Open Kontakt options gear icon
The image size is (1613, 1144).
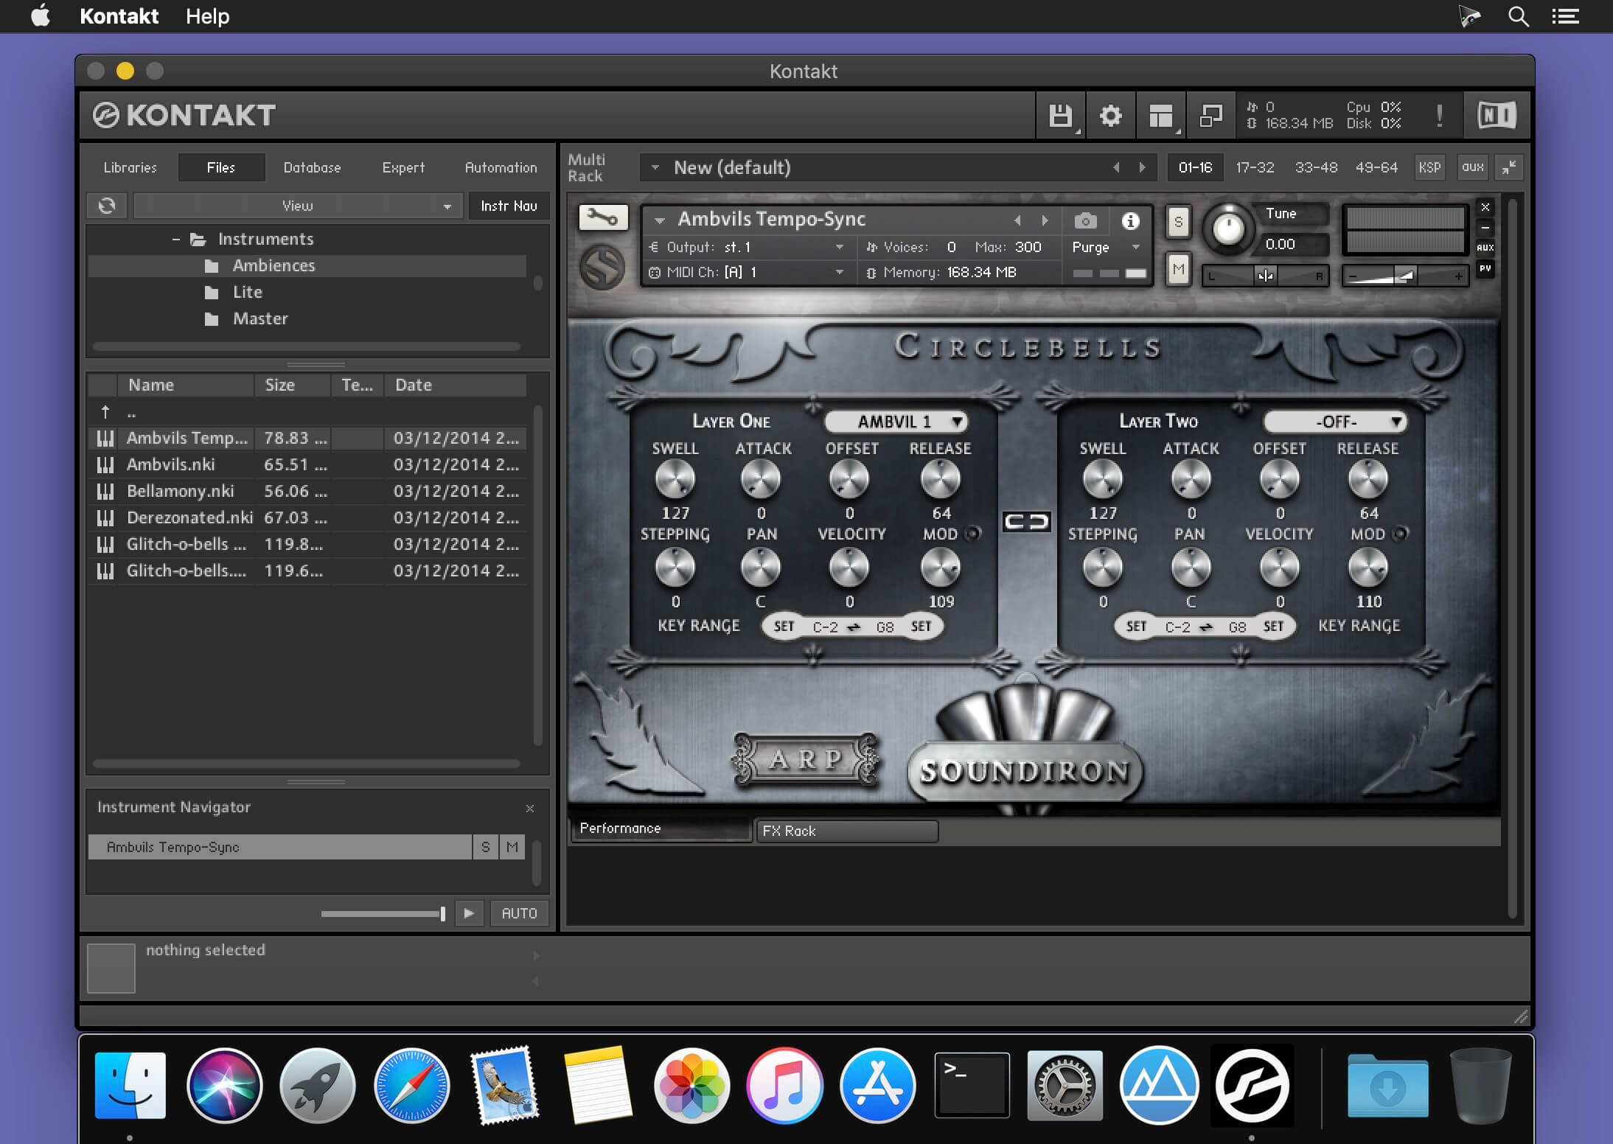click(1110, 116)
